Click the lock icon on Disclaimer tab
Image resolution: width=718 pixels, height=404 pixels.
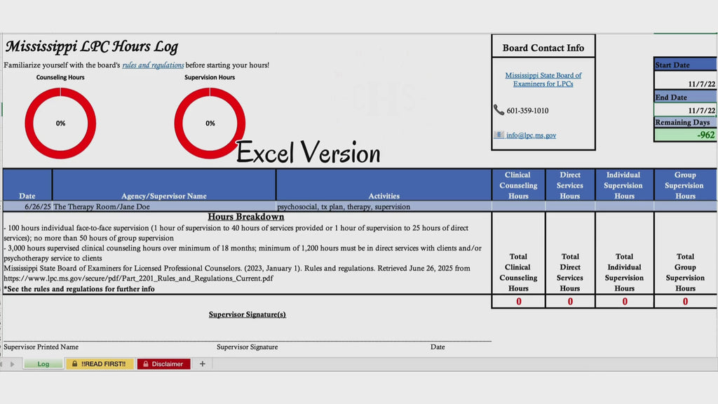(x=146, y=364)
